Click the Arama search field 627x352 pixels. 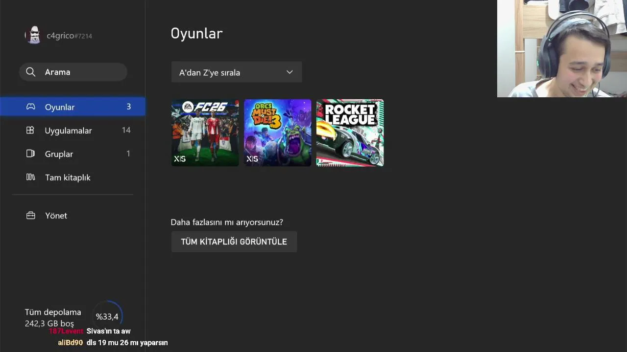(x=73, y=72)
